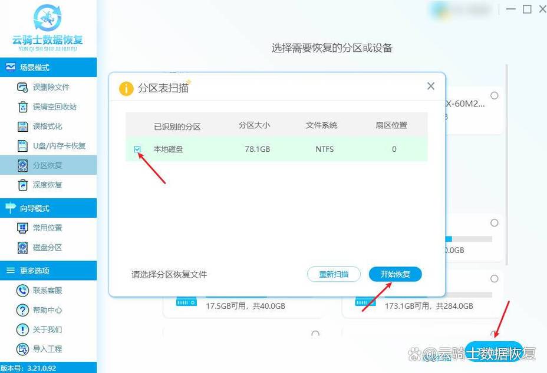Click the 17.5GB可用，共40.0GB label
Image resolution: width=547 pixels, height=373 pixels.
246,306
